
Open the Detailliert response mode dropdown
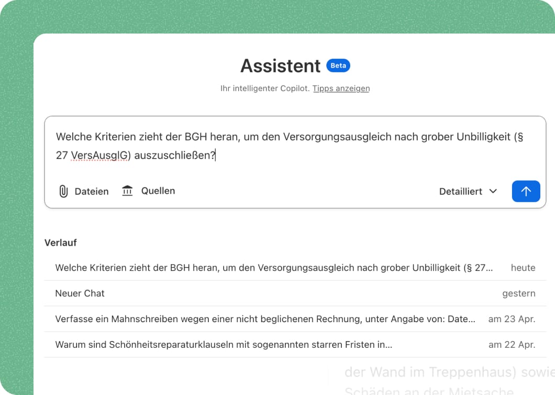click(468, 191)
